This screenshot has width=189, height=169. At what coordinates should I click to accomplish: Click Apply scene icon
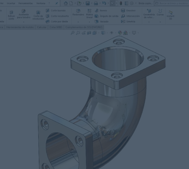pos(126,33)
